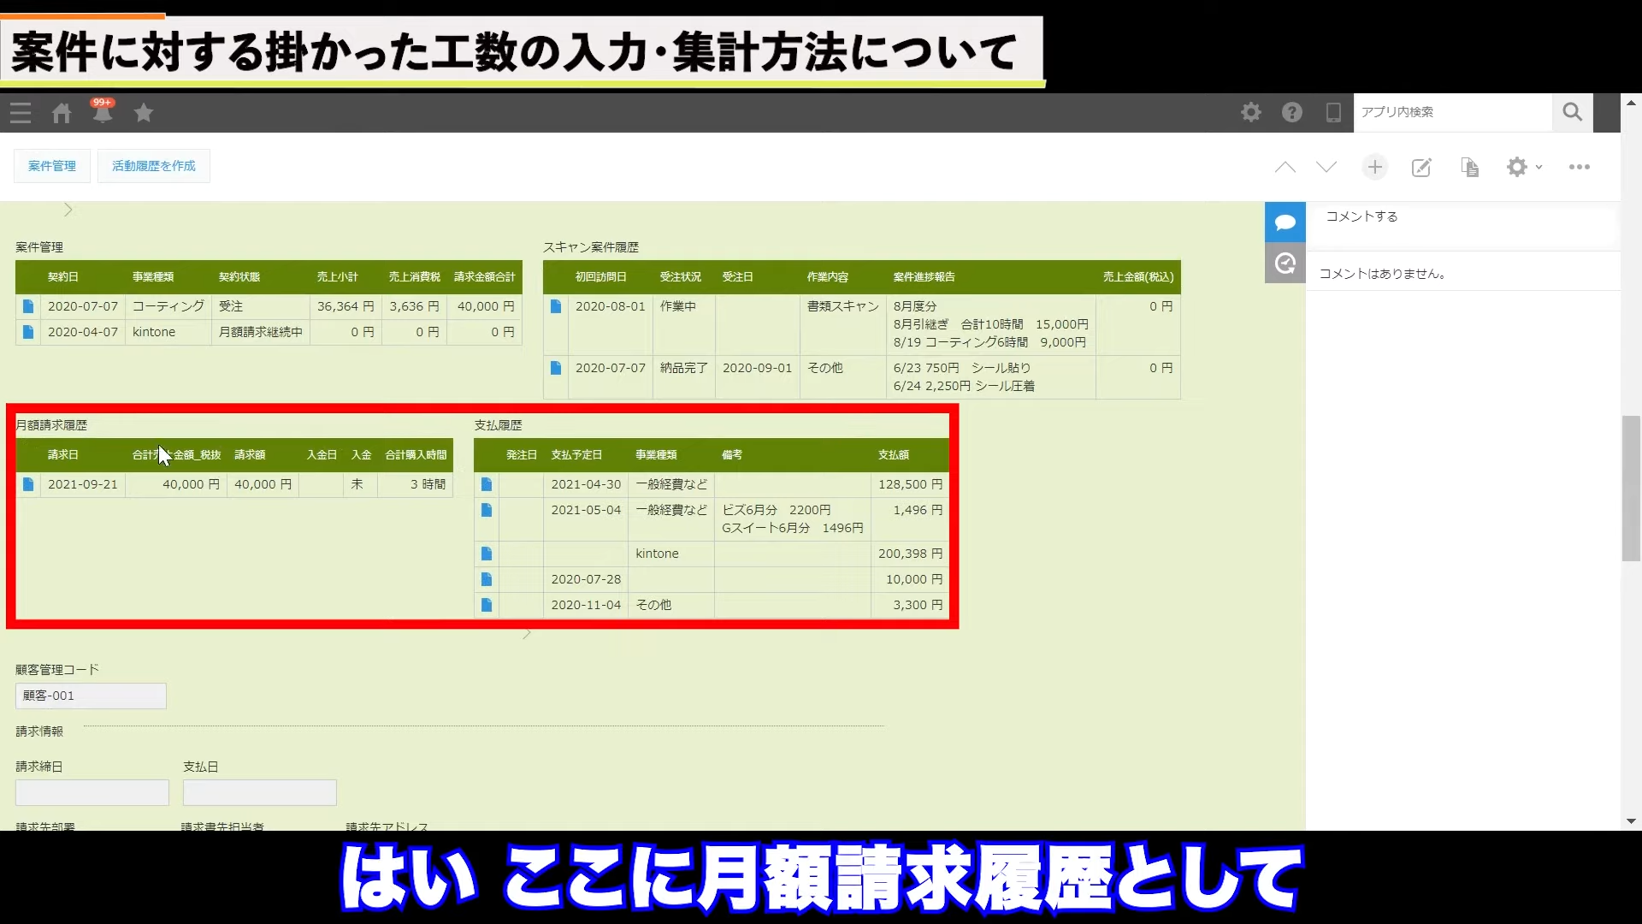Screen dimensions: 1642x924
Task: Click the 案件管理 button
Action: pos(52,166)
